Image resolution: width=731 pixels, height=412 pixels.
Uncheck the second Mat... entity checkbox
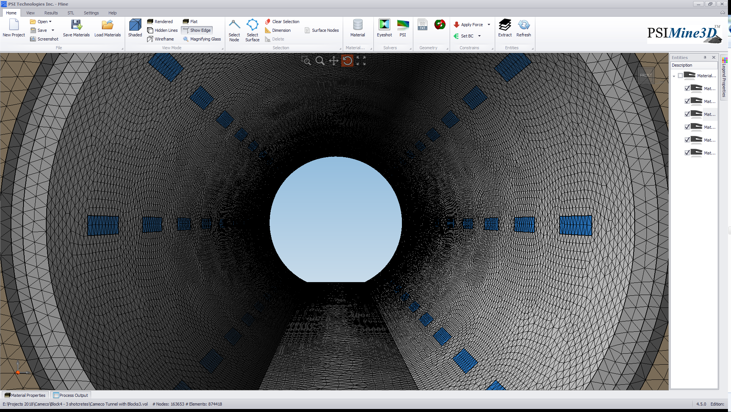point(687,101)
